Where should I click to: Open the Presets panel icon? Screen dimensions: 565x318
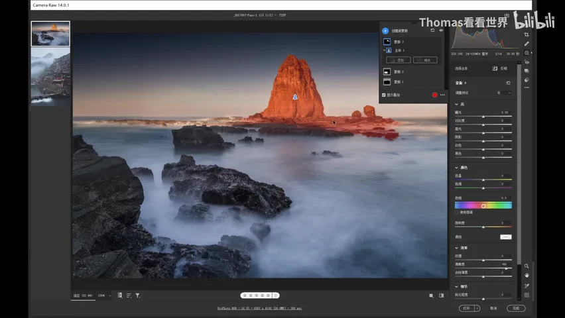pos(527,79)
